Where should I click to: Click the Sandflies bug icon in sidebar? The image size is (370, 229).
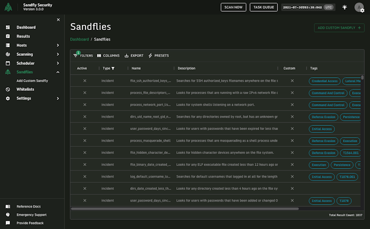point(8,72)
